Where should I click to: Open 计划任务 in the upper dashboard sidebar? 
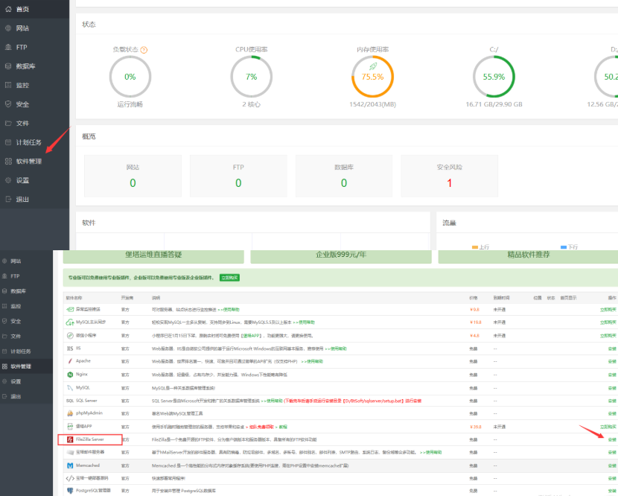tap(28, 142)
